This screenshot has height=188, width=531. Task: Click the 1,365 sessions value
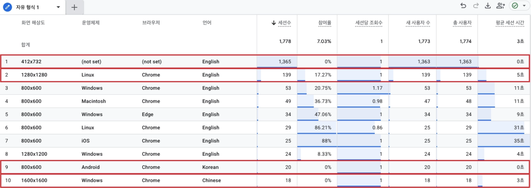click(285, 62)
